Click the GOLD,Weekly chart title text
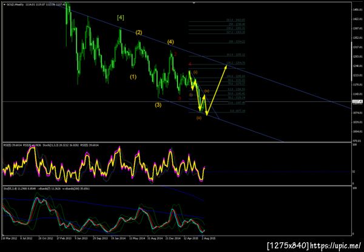The width and height of the screenshot is (364, 252). (15, 4)
